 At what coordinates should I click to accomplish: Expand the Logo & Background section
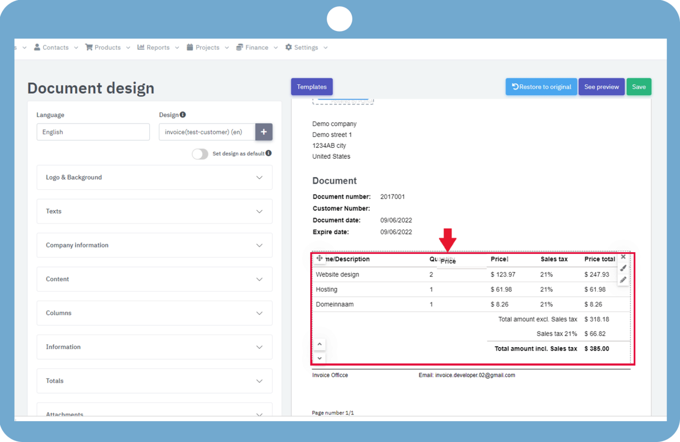click(x=154, y=177)
